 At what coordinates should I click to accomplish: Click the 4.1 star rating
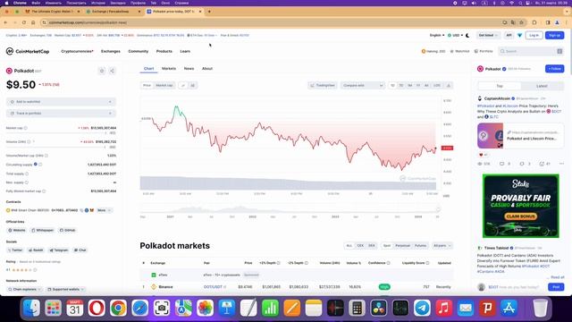click(x=21, y=270)
